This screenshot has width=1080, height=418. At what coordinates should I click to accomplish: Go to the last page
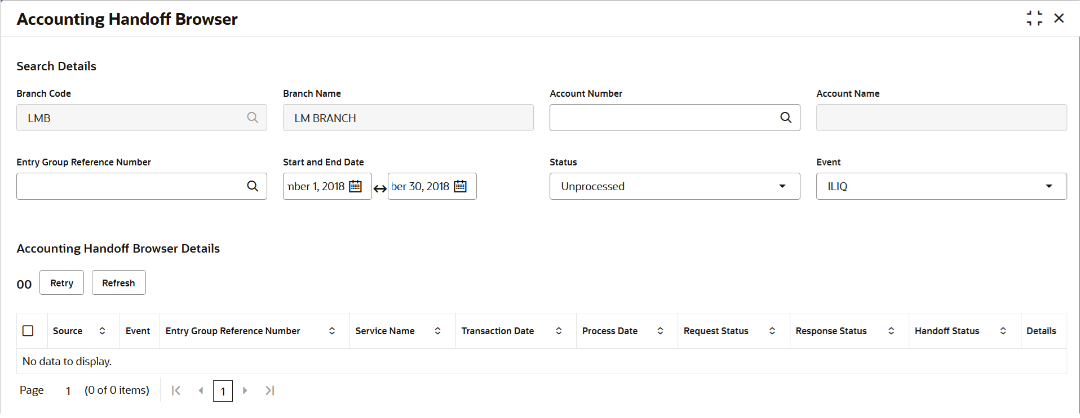270,390
